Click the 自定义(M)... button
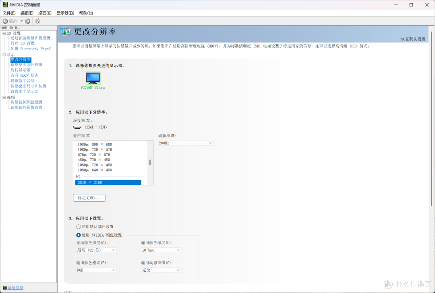This screenshot has height=293, width=435. pyautogui.click(x=89, y=198)
